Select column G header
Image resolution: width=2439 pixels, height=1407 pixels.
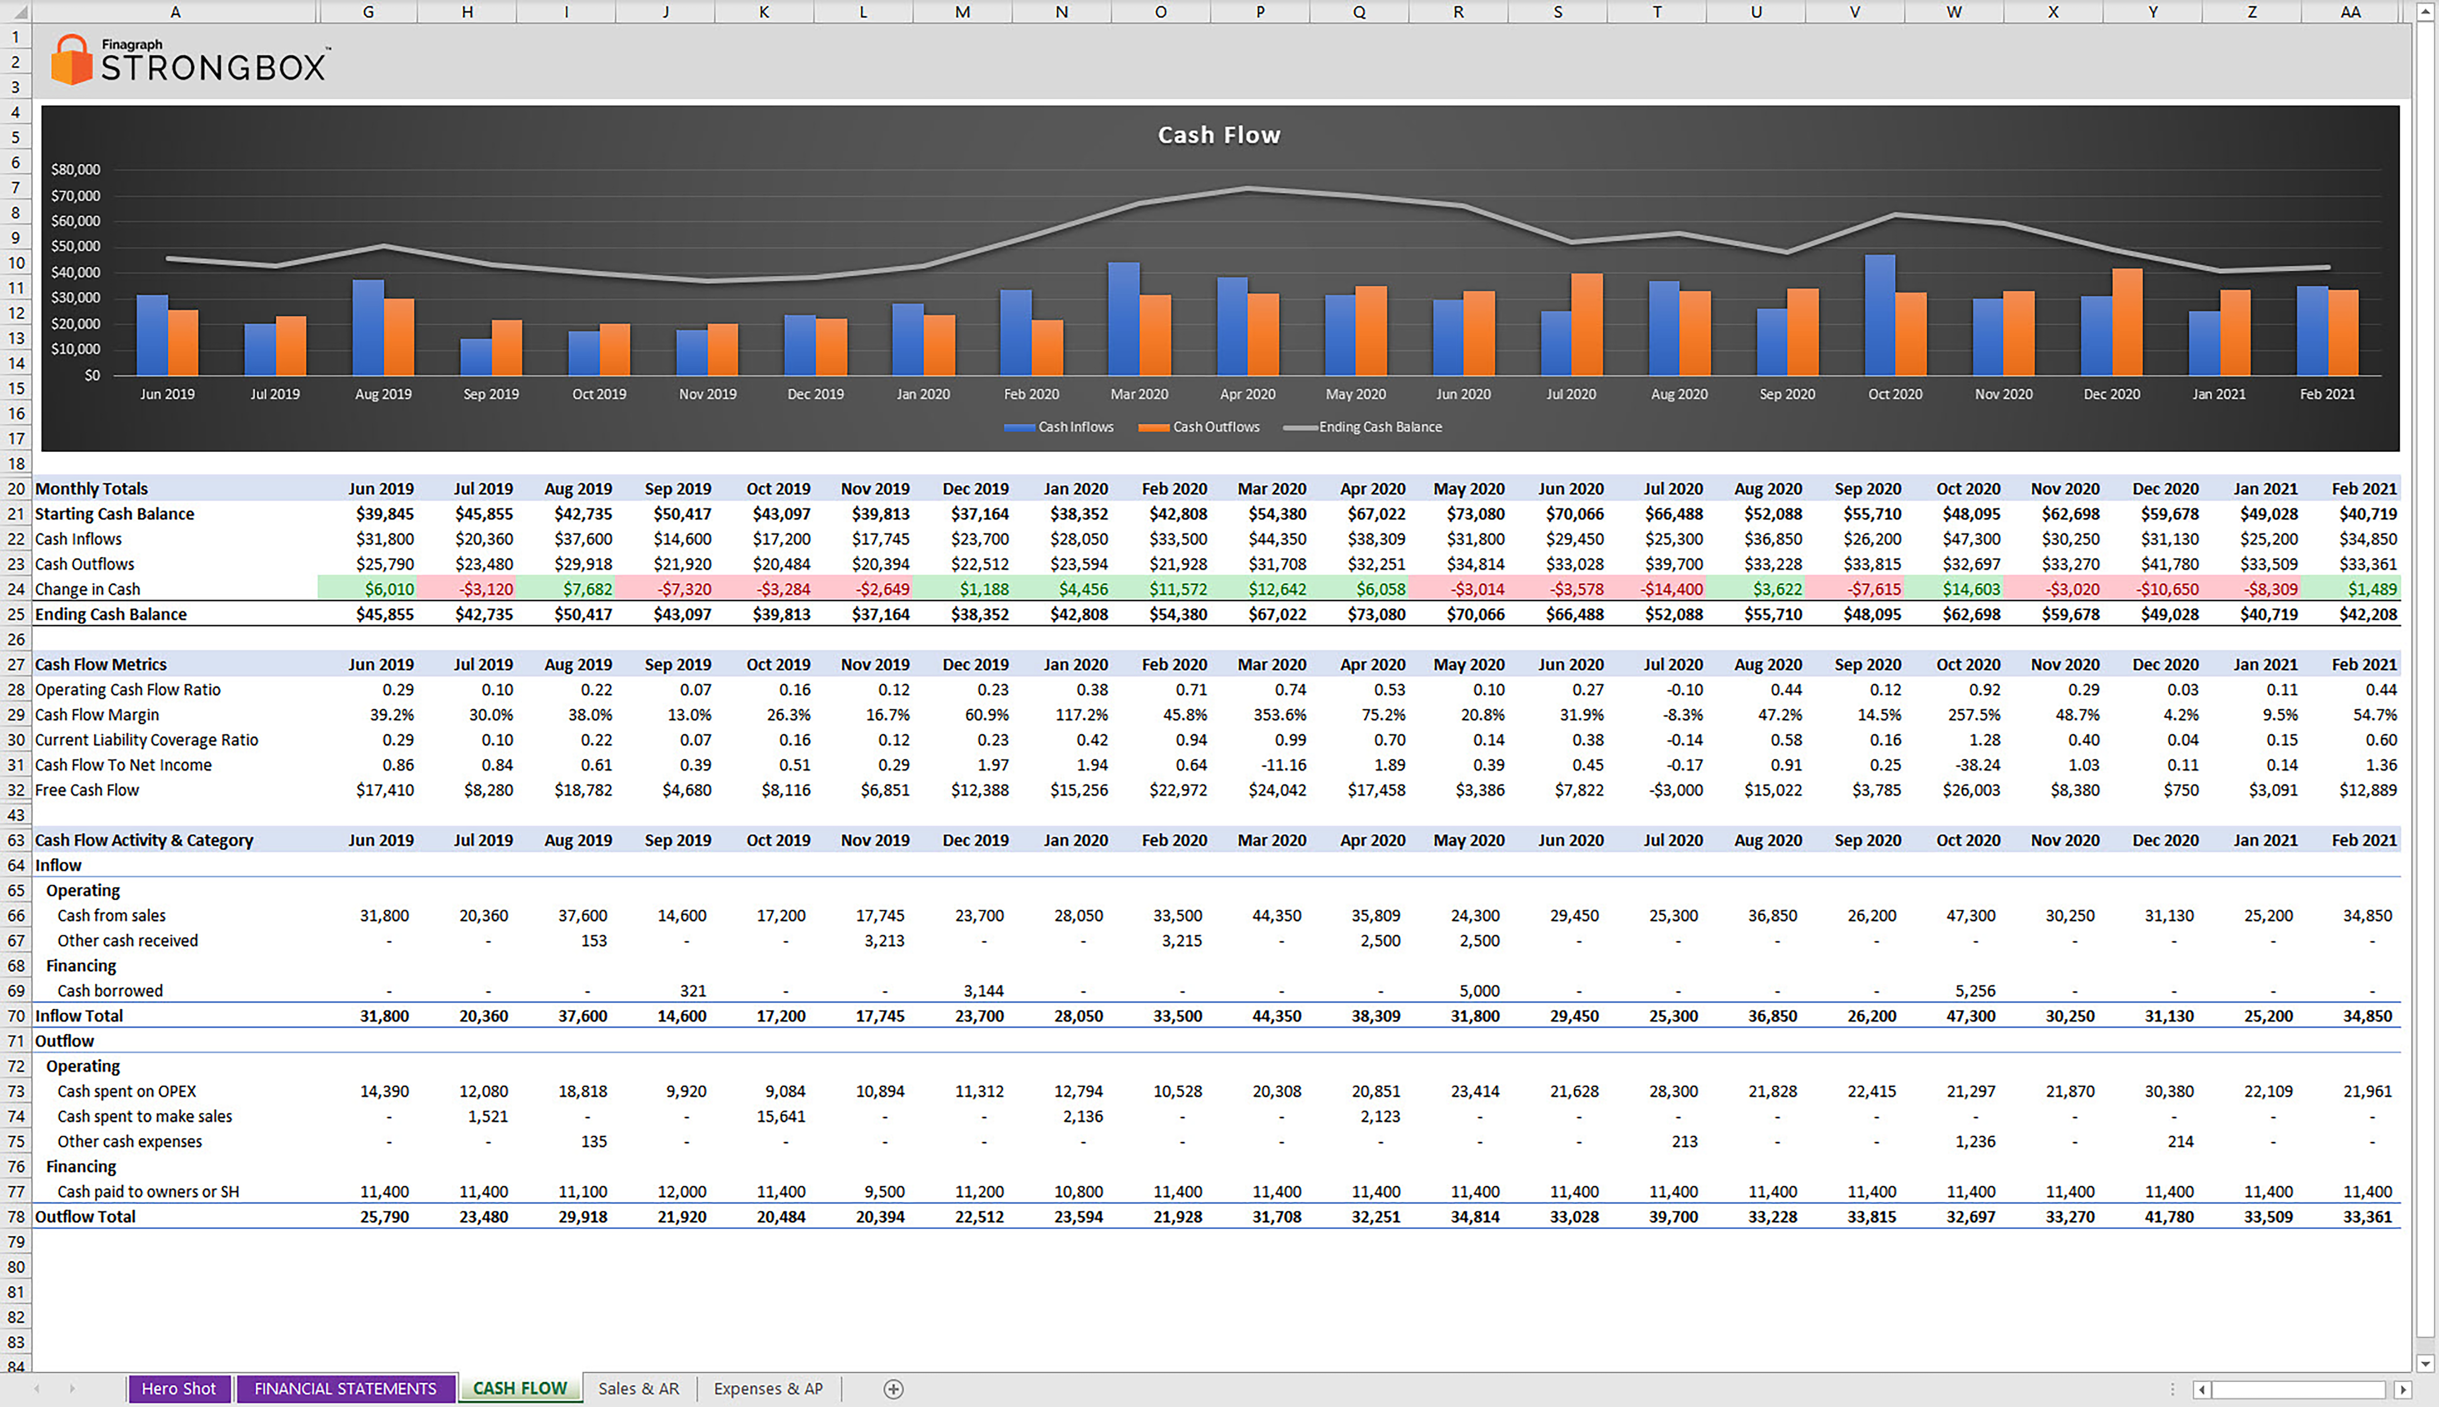pos(368,12)
